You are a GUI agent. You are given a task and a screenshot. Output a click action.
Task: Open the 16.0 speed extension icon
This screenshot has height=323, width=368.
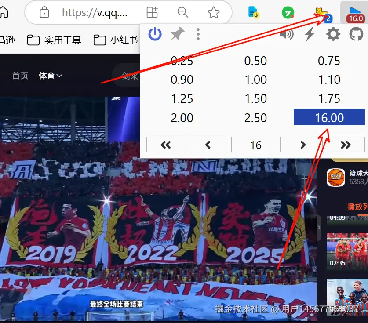pos(355,14)
